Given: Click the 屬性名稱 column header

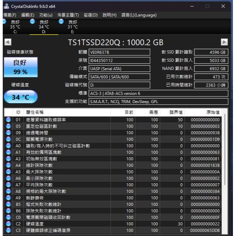Looking at the screenshot, I should coord(67,112).
